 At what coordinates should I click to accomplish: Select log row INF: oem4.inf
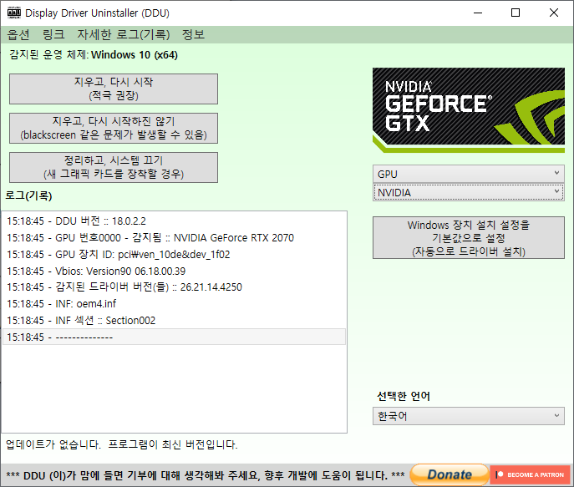click(174, 304)
